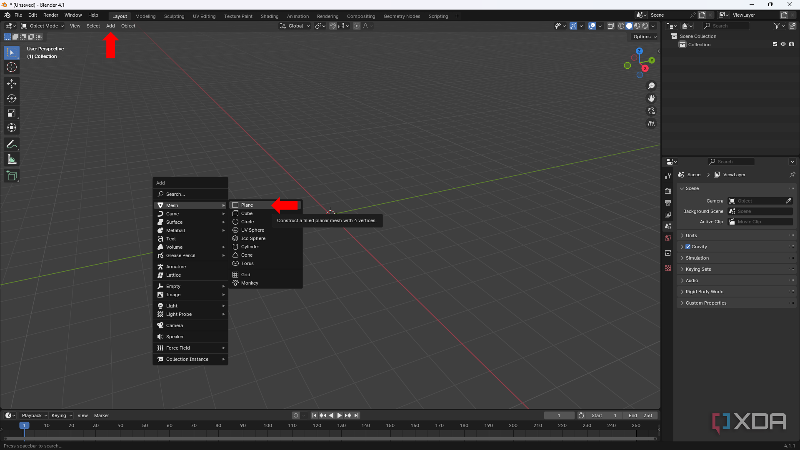Viewport: 800px width, 450px height.
Task: Select the Add Cube tool in the sidebar
Action: 11,175
